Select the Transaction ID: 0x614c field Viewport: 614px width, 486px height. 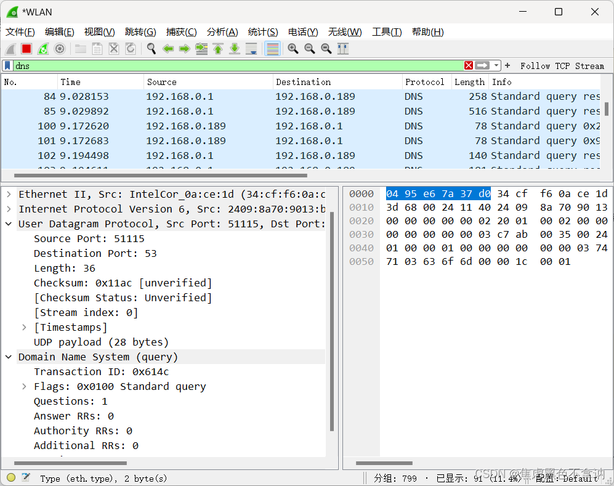102,371
